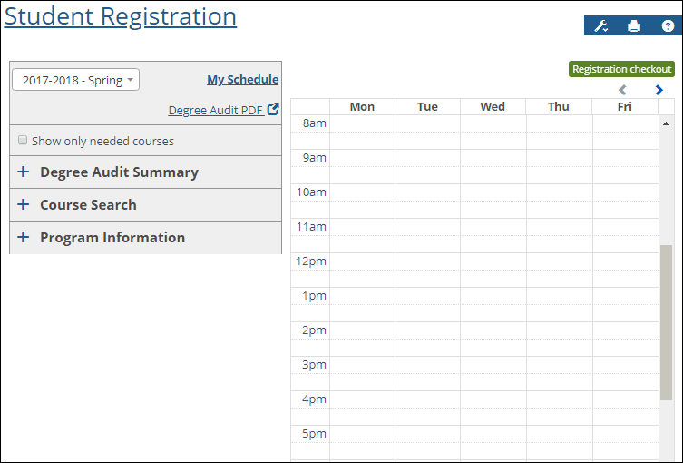Click scrollbar up arrow on calendar
This screenshot has width=683, height=463.
tap(666, 123)
